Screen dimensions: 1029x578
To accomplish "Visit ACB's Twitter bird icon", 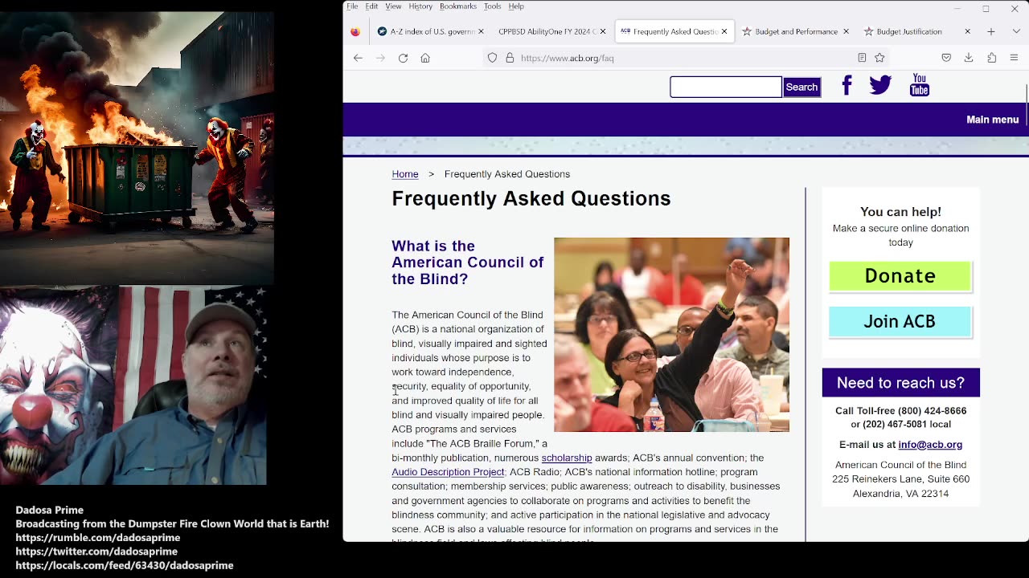I will click(x=880, y=85).
